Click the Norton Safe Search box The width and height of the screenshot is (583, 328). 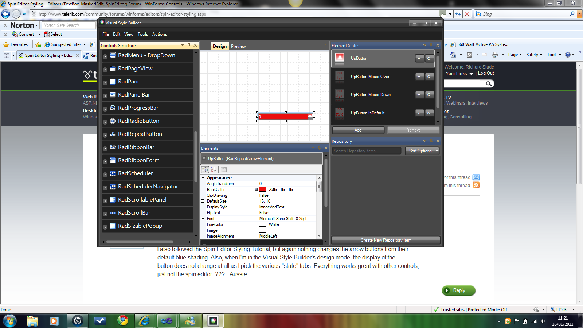click(69, 25)
